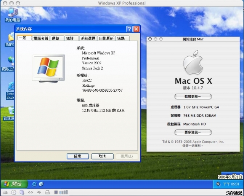Image resolution: width=244 pixels, height=196 pixels.
Task: Click the USB status icon
Action: coord(39,193)
